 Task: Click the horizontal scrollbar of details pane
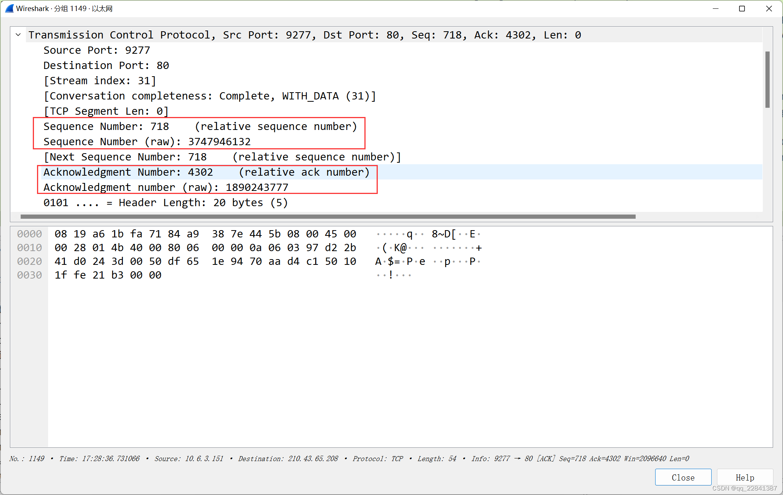pyautogui.click(x=328, y=216)
